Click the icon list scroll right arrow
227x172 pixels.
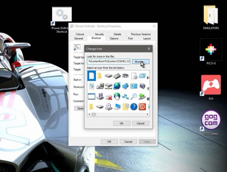(147, 115)
